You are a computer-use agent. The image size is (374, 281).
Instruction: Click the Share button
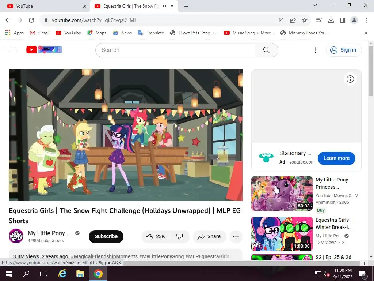tap(209, 237)
